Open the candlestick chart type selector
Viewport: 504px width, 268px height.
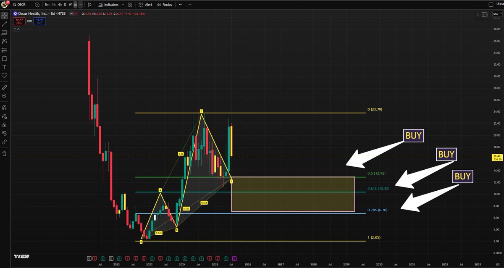pyautogui.click(x=90, y=5)
